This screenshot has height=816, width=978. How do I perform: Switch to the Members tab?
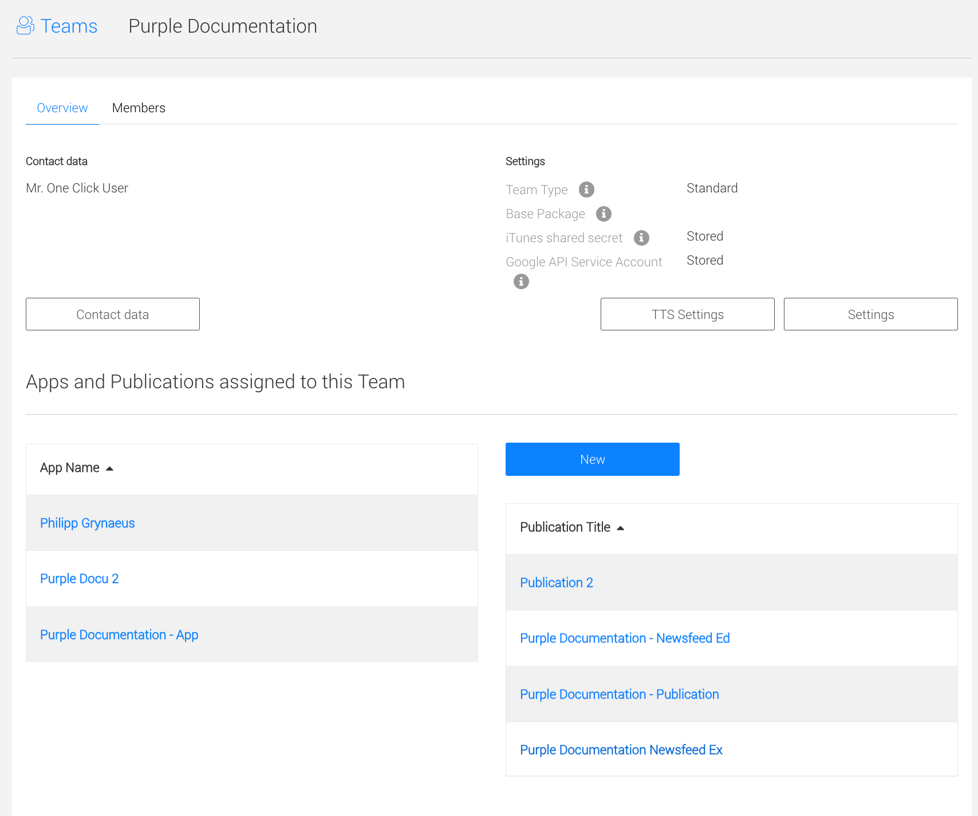pyautogui.click(x=139, y=108)
